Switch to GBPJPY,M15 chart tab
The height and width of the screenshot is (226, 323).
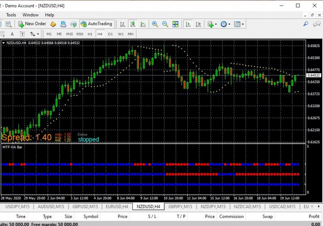click(x=180, y=207)
